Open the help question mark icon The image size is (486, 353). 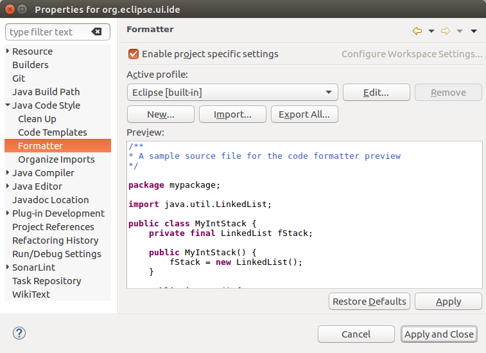tap(19, 334)
